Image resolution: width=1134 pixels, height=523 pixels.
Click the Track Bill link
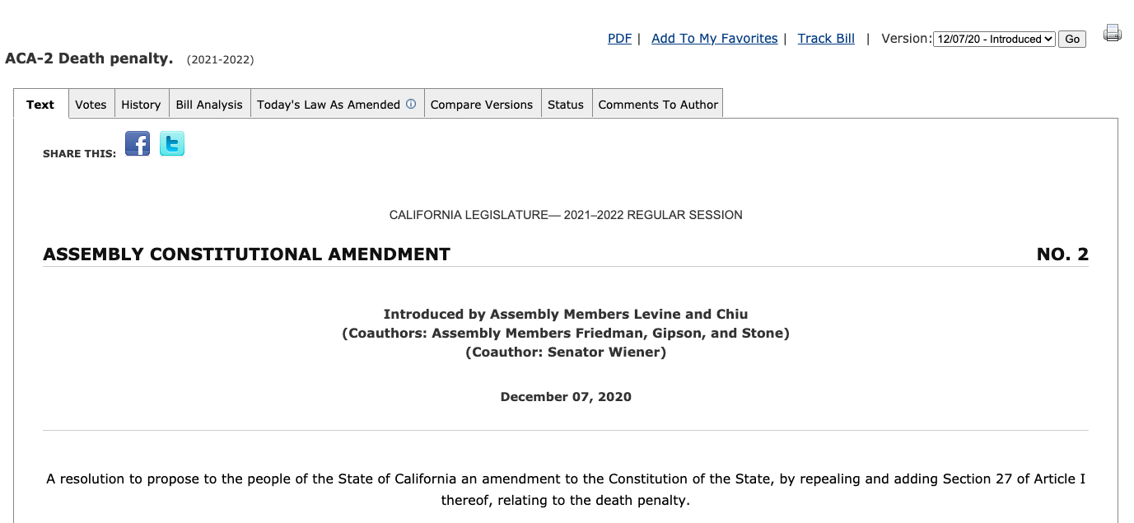tap(826, 39)
